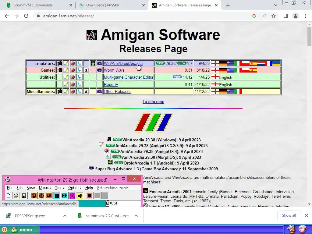Open a new browser tab
The height and width of the screenshot is (234, 312).
[228, 5]
